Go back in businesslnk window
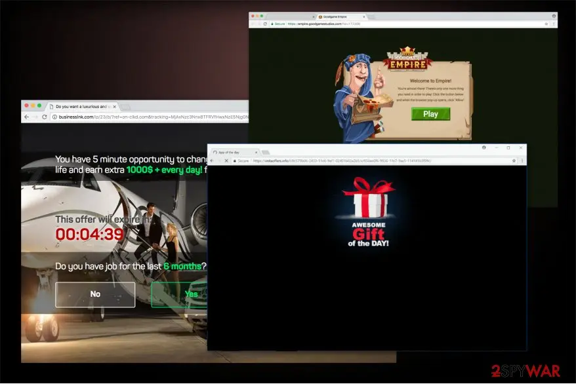The image size is (576, 384). point(26,117)
